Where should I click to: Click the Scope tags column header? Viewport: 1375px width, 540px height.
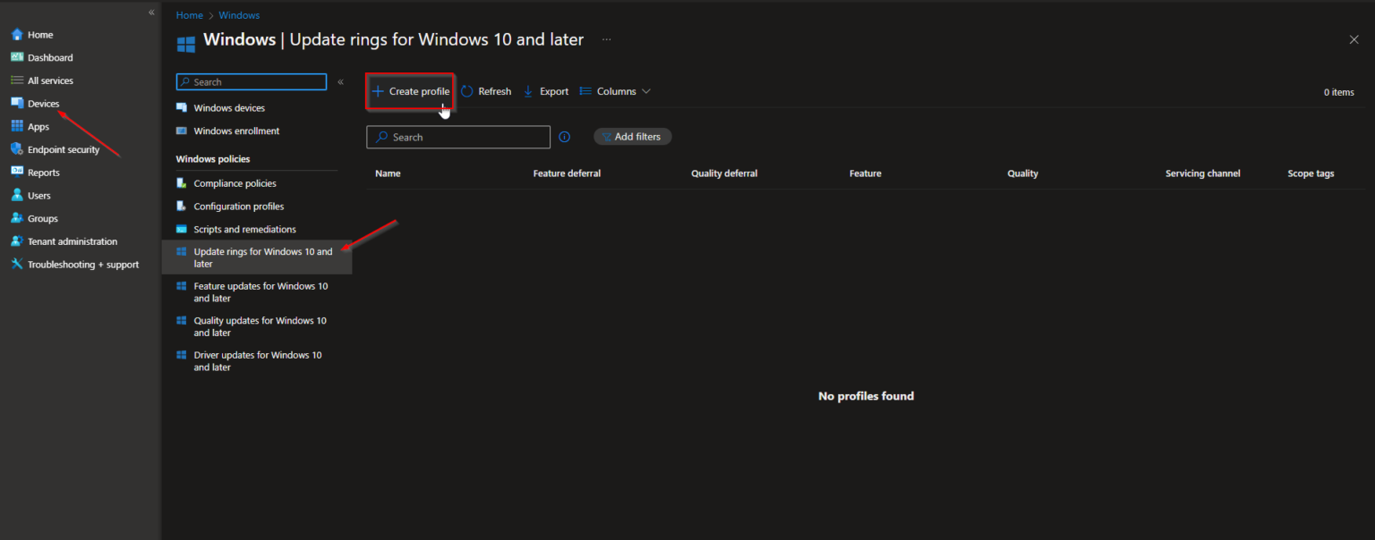pos(1311,173)
